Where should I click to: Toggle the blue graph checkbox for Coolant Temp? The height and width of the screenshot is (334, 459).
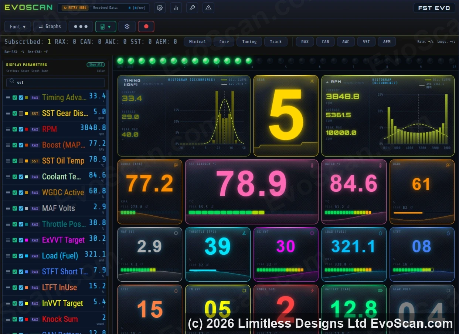[21, 177]
